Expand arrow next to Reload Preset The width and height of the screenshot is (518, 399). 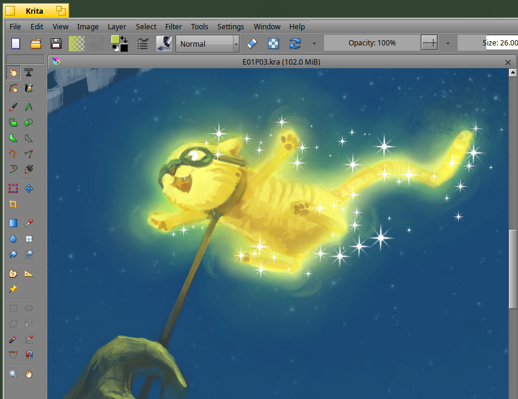(314, 44)
